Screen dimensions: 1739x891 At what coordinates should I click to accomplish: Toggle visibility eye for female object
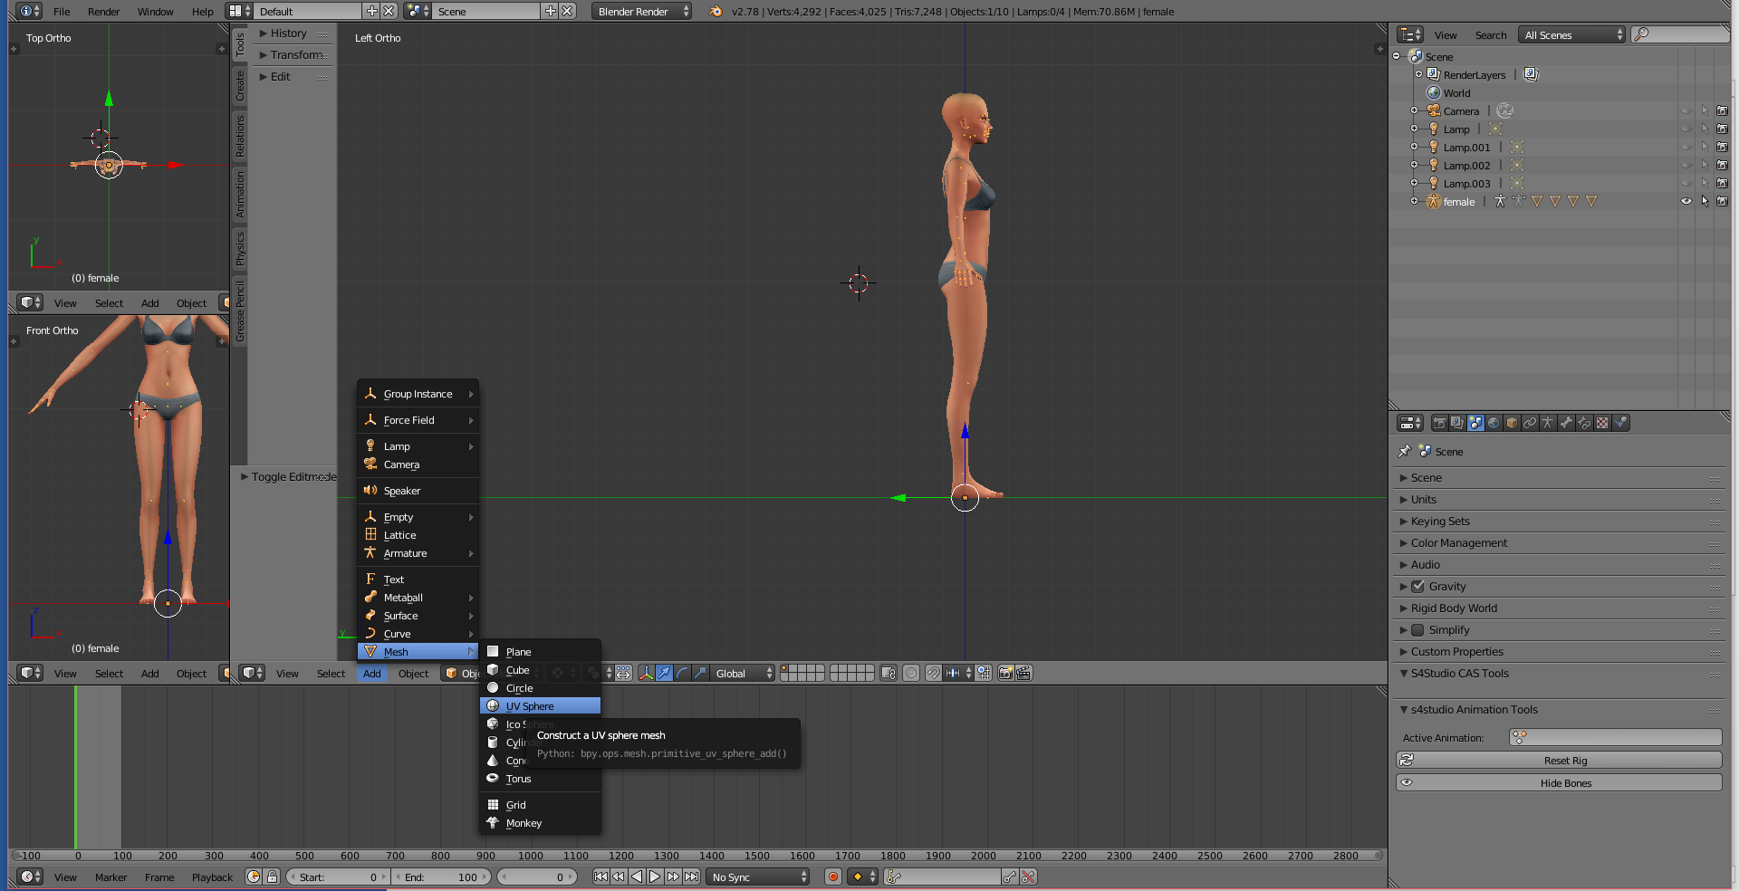1686,202
